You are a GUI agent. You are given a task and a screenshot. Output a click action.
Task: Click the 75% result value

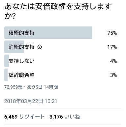click(x=112, y=33)
